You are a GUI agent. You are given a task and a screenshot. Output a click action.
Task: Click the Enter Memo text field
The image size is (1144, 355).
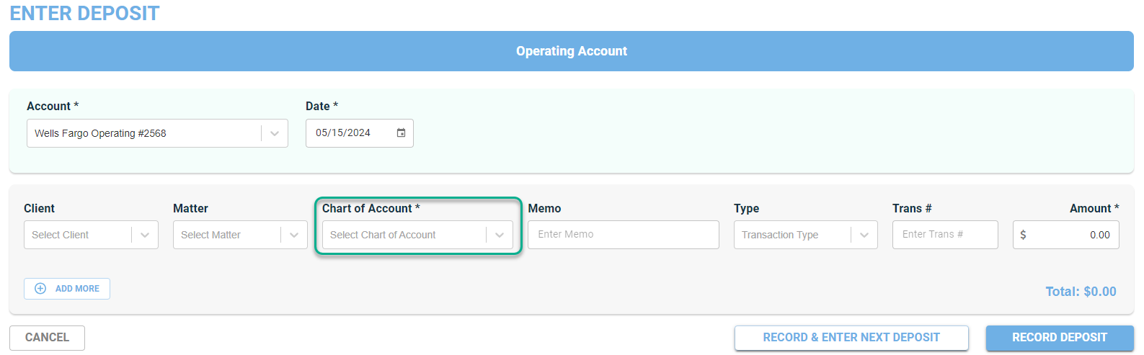tap(624, 235)
